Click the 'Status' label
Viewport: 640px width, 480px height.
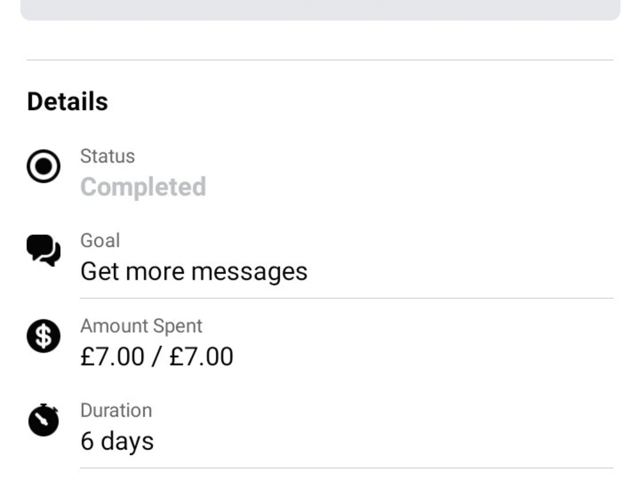108,156
